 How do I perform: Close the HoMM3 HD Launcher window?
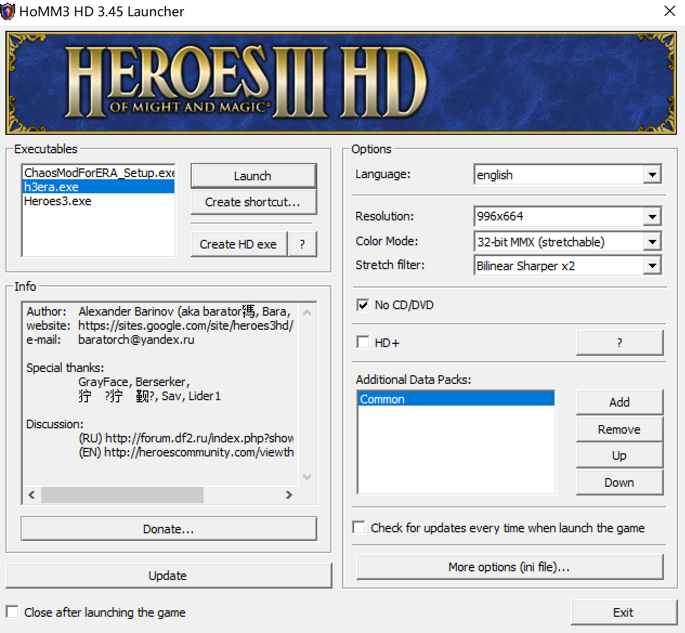point(670,11)
